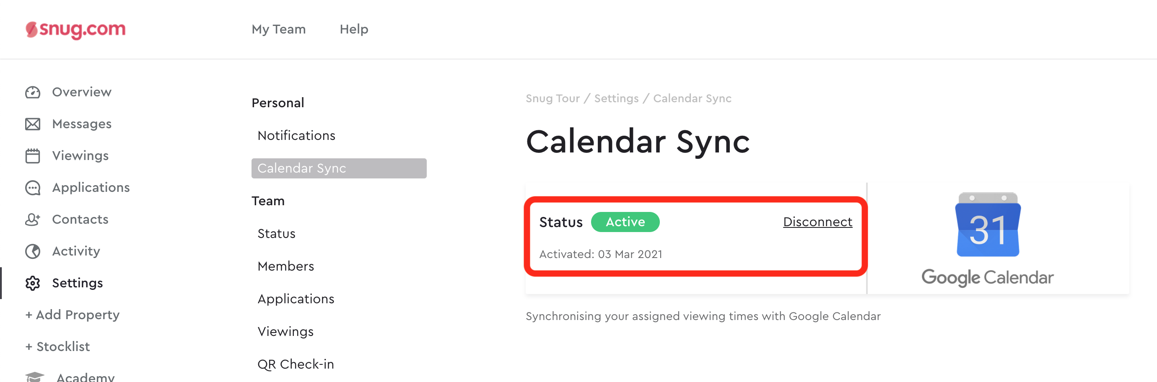
Task: Go to snug.com home logo
Action: point(75,29)
